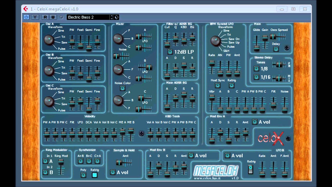The height and width of the screenshot is (187, 332).
Task: Click the Sample & Hold A vol destination button
Action: pyautogui.click(x=113, y=172)
